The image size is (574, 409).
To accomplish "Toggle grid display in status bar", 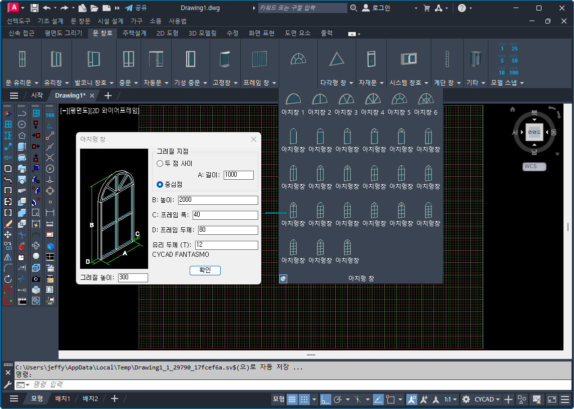I will (292, 399).
